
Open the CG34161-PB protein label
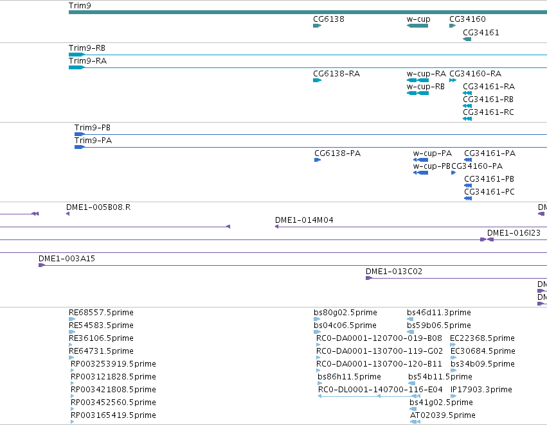pyautogui.click(x=489, y=179)
